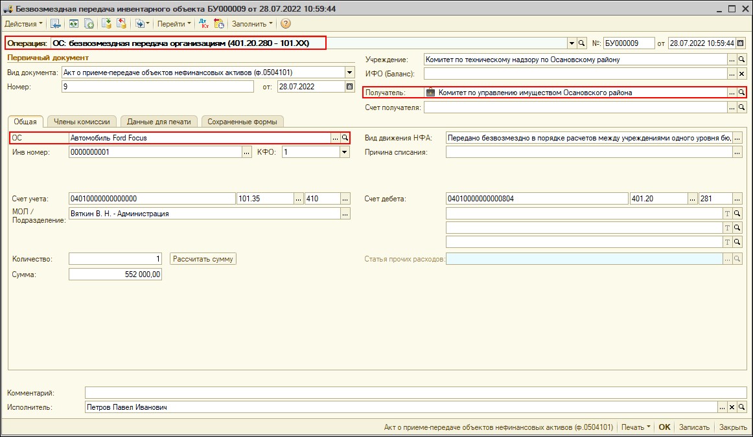Click the refresh document toolbar icon
The height and width of the screenshot is (437, 753).
pos(73,23)
